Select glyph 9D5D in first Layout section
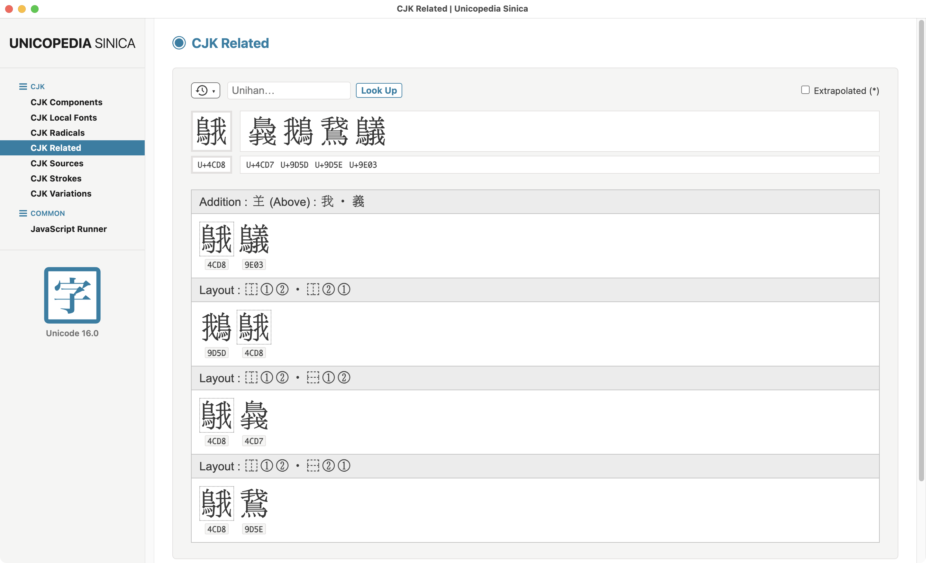Screen dimensions: 926x563 (x=216, y=327)
